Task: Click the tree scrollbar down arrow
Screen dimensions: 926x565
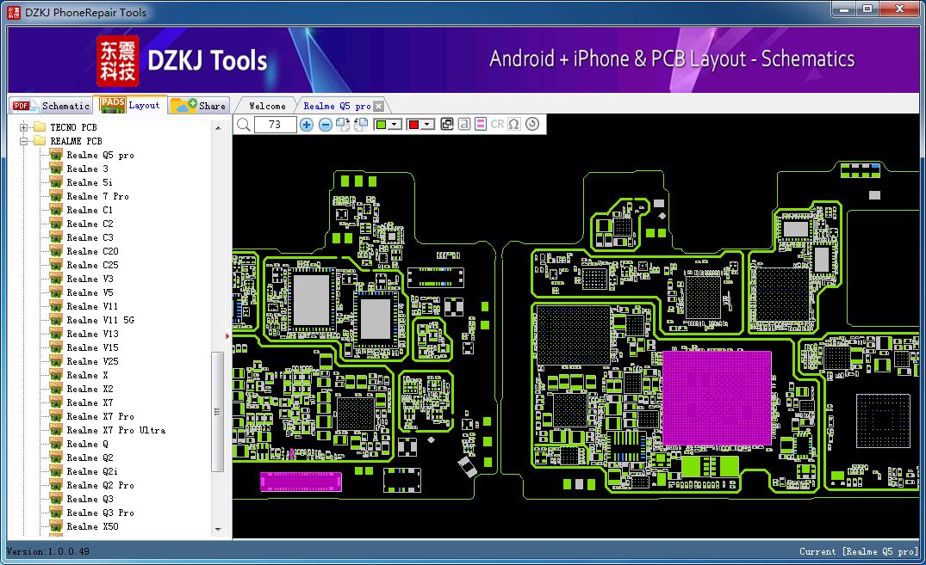Action: click(218, 529)
